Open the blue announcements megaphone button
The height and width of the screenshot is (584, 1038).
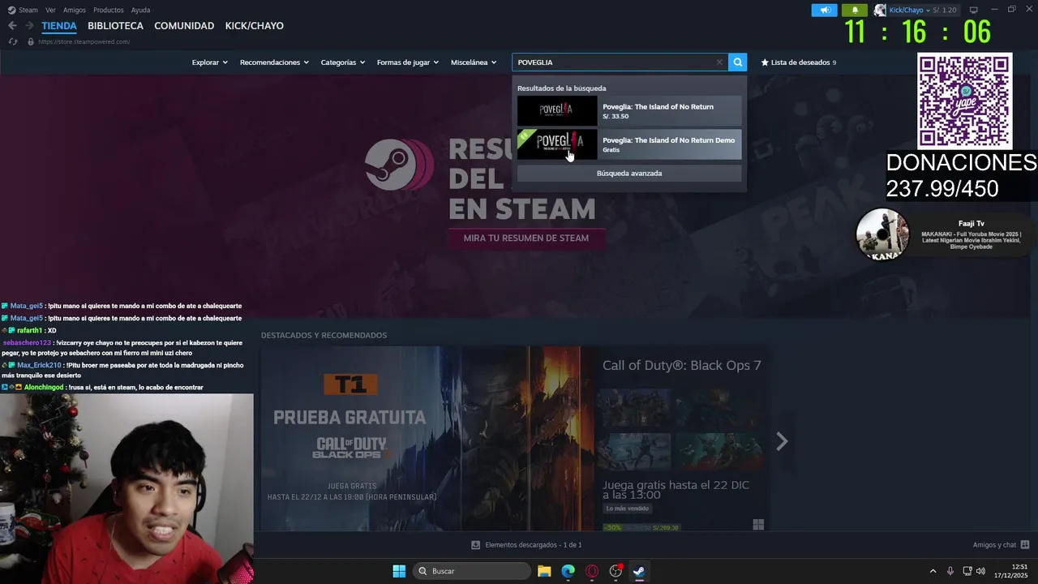[x=824, y=10]
